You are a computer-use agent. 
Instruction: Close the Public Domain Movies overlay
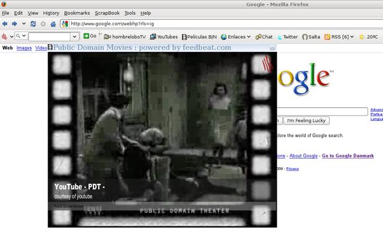[272, 48]
